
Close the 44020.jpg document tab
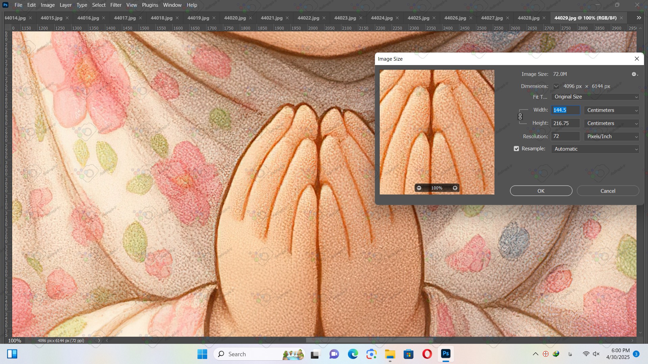click(250, 18)
